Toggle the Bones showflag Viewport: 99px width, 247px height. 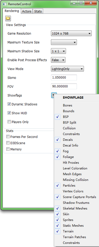tap(77, 105)
